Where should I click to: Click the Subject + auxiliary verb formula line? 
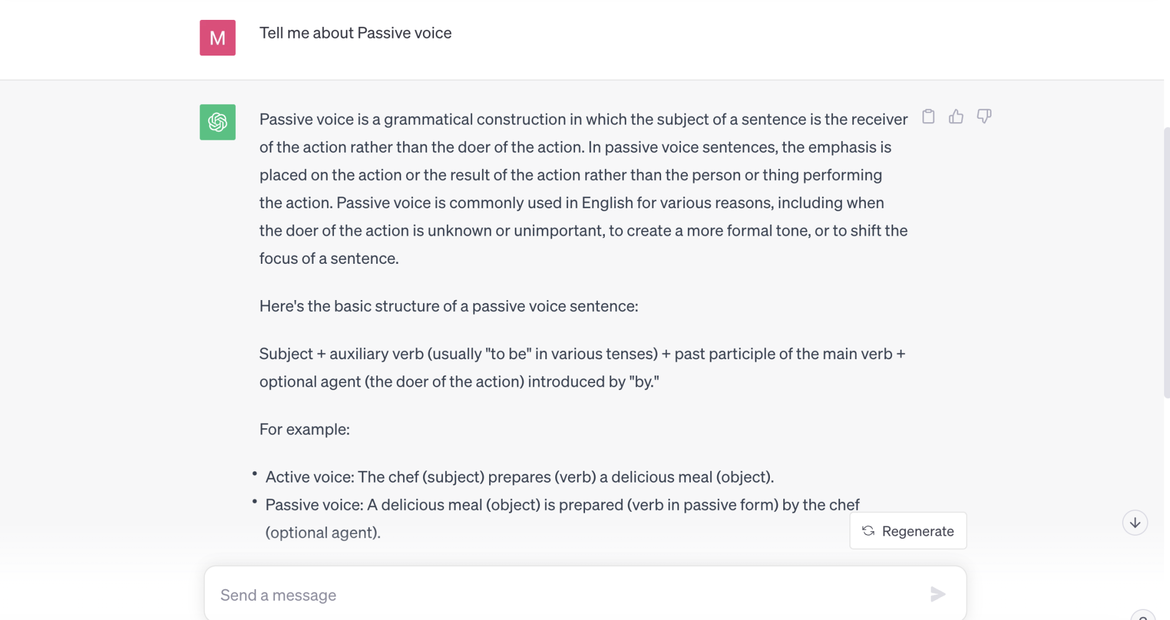tap(583, 367)
